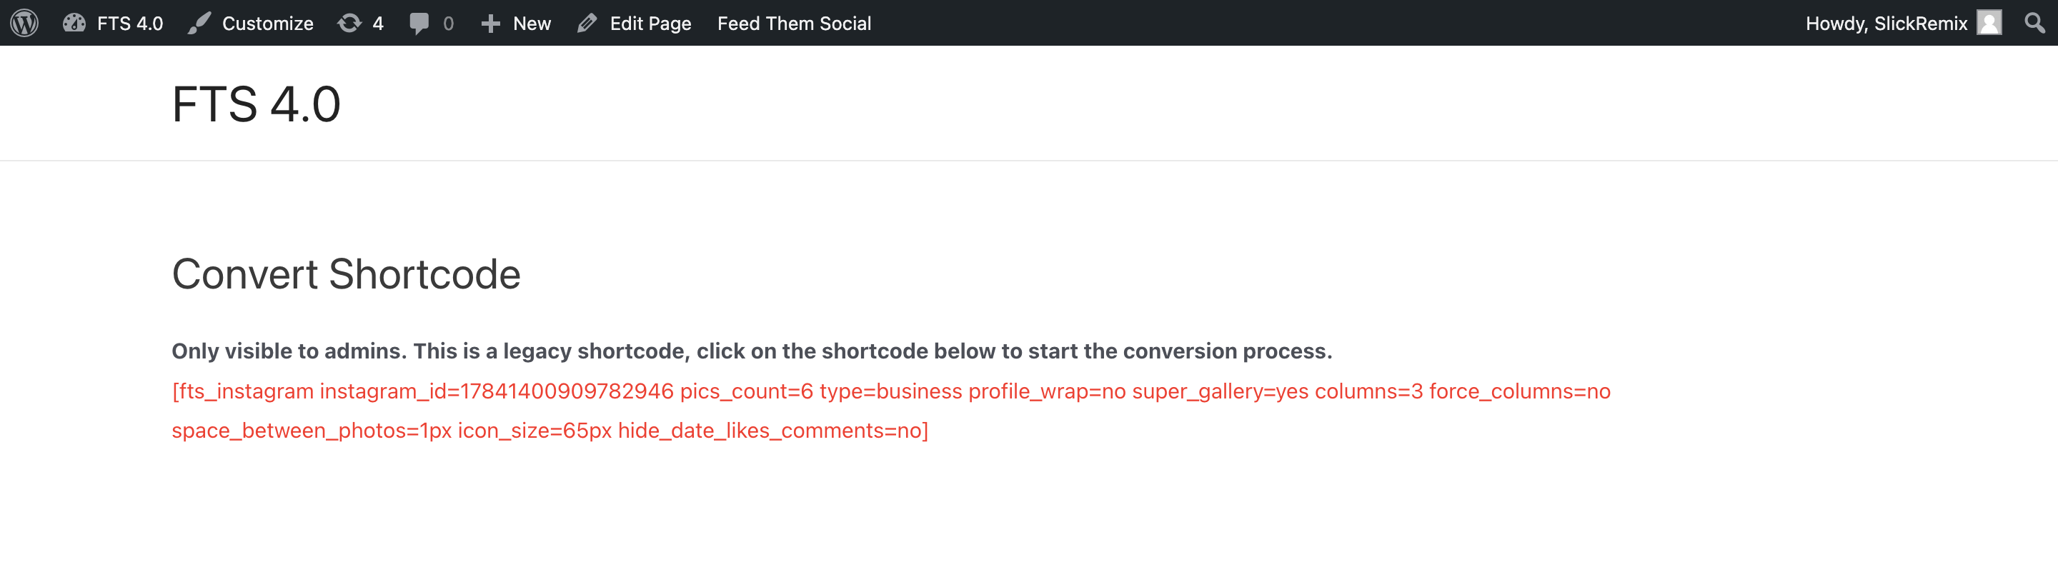The height and width of the screenshot is (577, 2058).
Task: Open Feed Them Social menu
Action: 793,23
